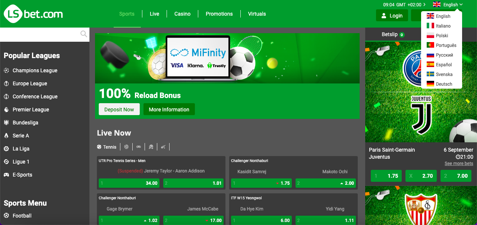Click the search magnifier icon
Screen dimensions: 477x225
83,34
